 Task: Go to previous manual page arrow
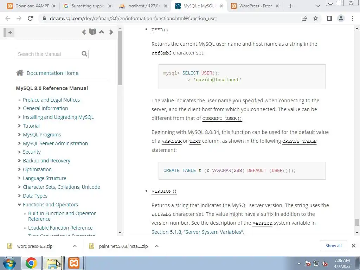(84, 32)
